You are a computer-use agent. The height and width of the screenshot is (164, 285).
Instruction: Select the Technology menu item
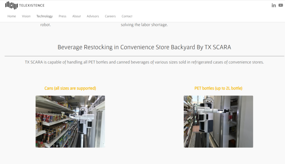coord(45,16)
